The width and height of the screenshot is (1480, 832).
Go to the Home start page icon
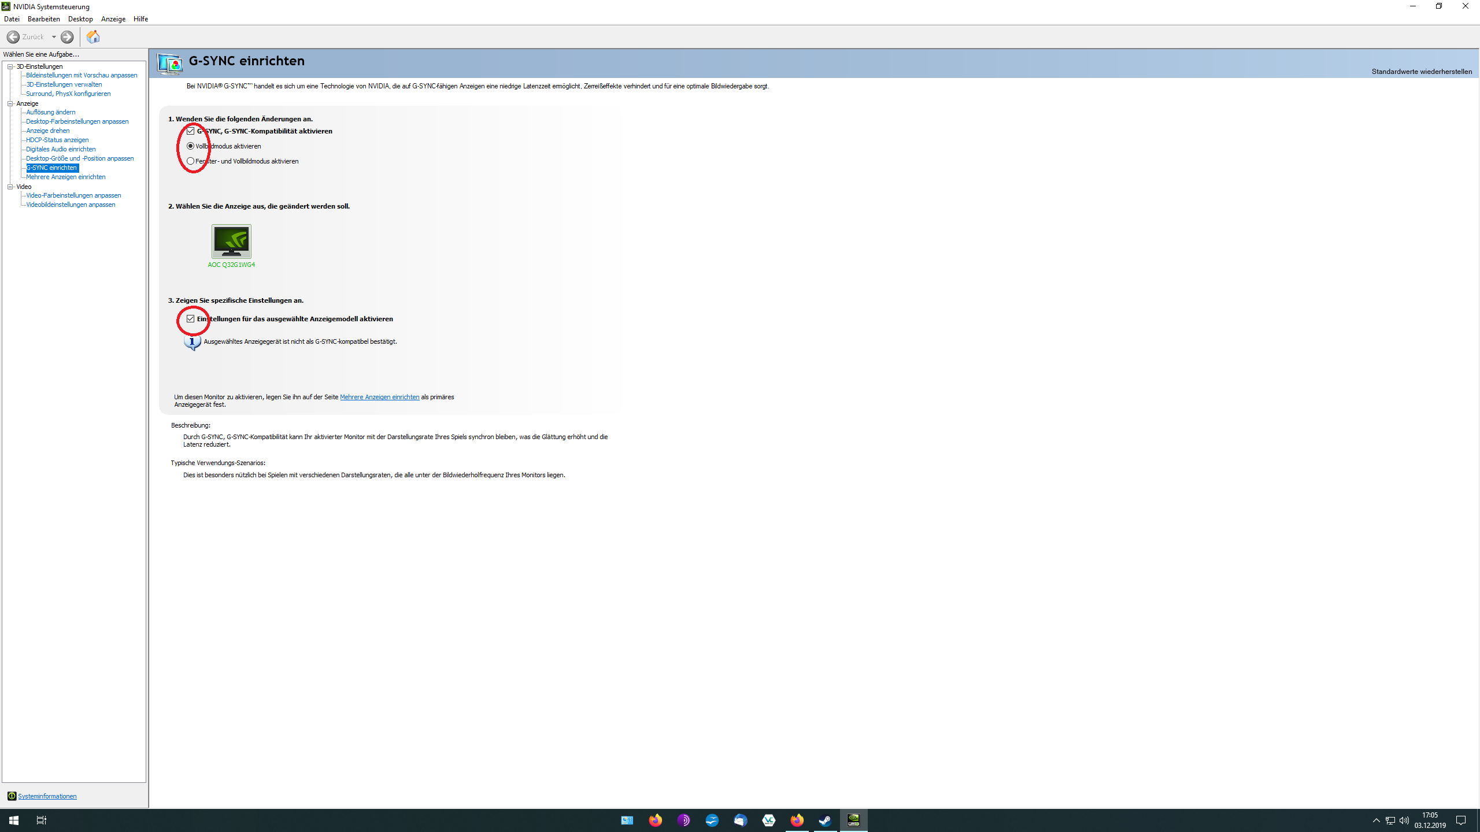[x=93, y=37]
